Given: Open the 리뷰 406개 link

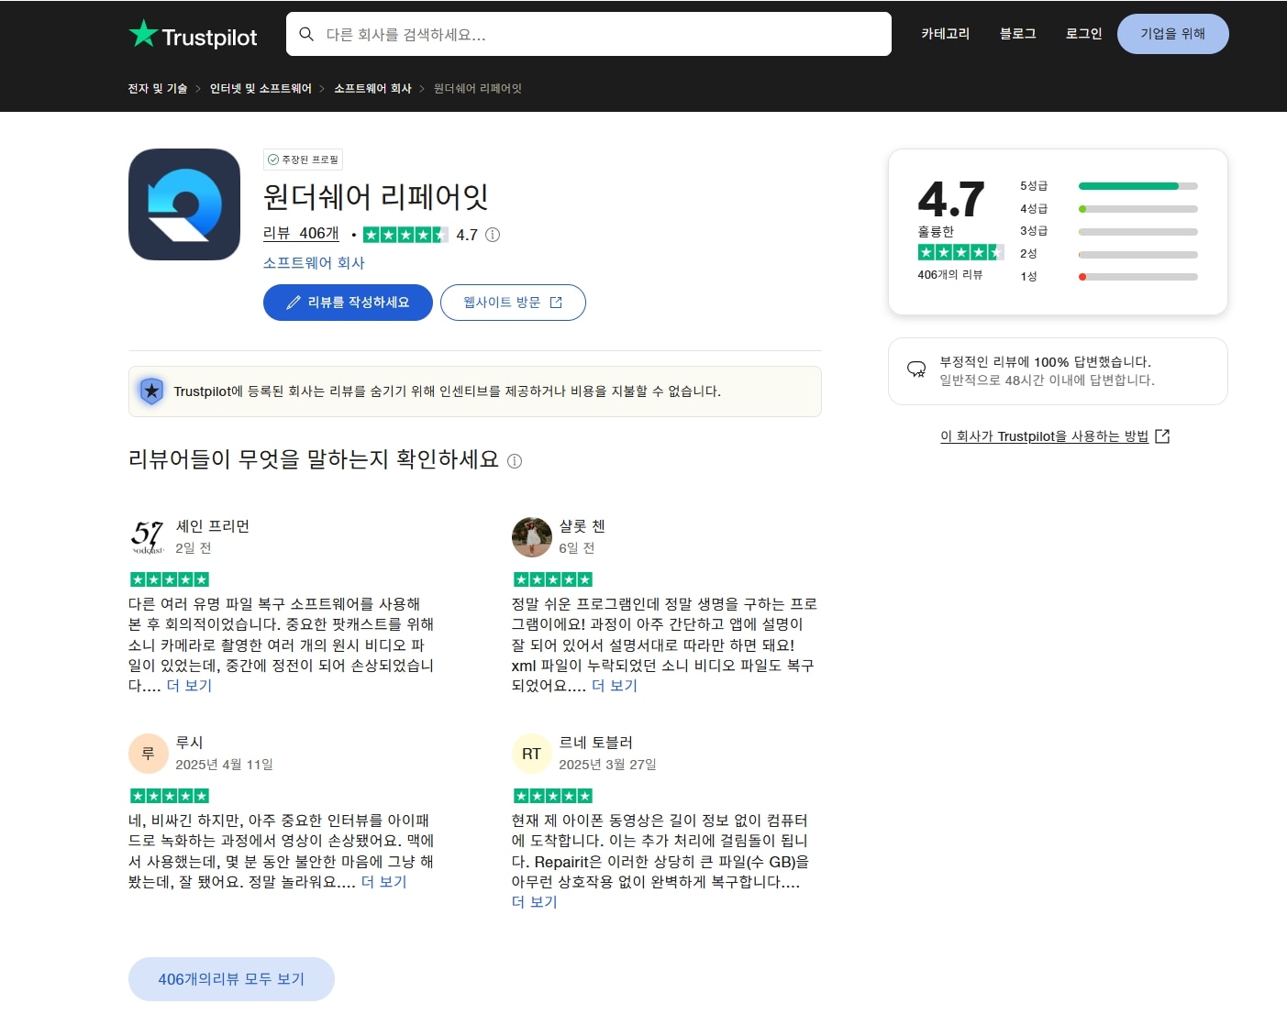Looking at the screenshot, I should coord(301,234).
